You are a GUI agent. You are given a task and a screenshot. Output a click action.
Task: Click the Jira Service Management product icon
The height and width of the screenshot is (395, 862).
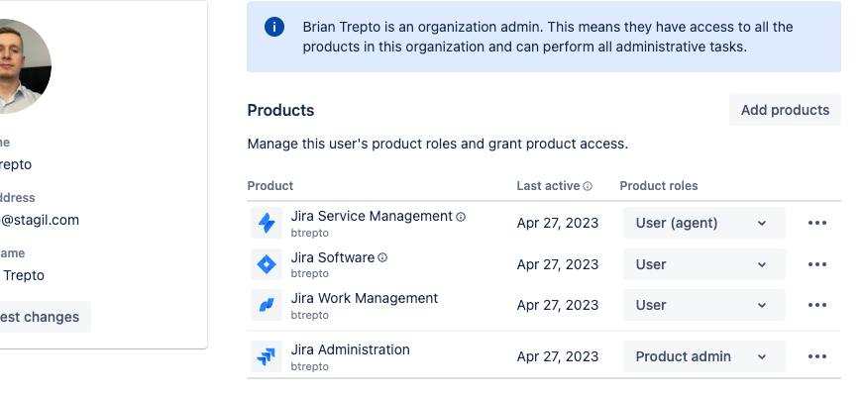click(267, 223)
